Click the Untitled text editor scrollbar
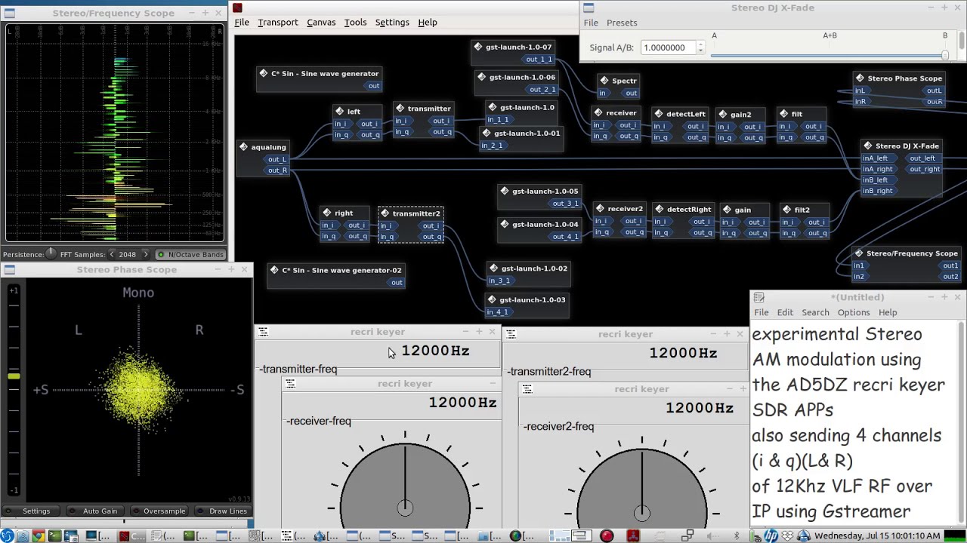 pos(962,422)
